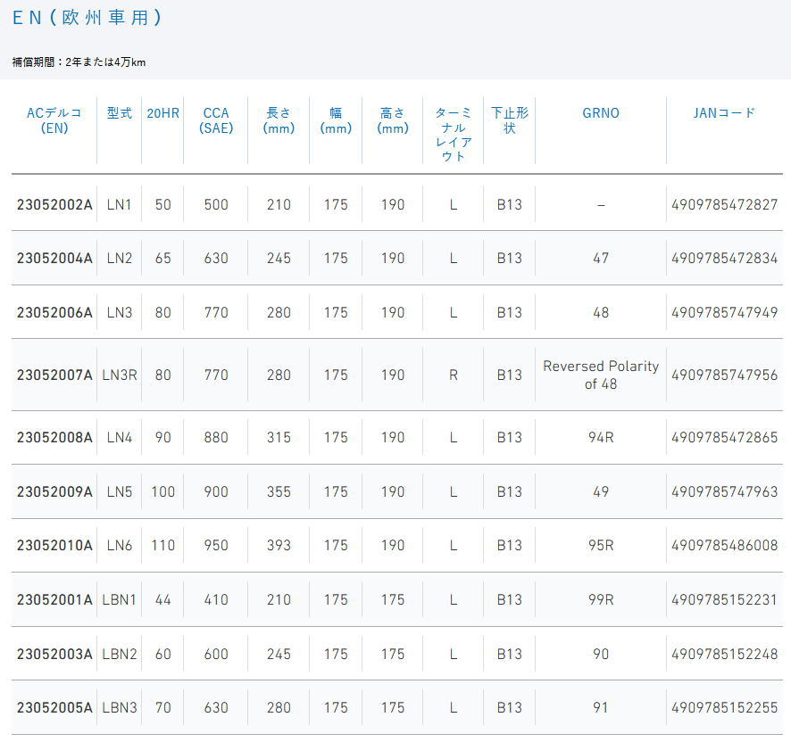Click model type LN6
Viewport: 791px width, 742px height.
pos(119,546)
